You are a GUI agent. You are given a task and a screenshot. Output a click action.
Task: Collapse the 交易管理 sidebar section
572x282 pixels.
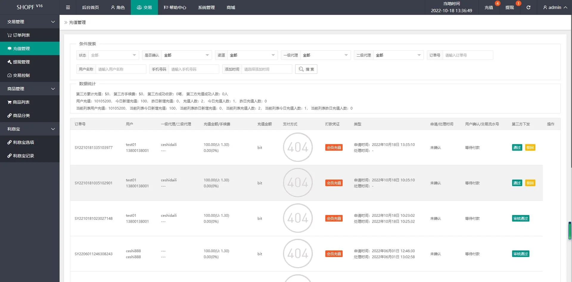click(30, 22)
